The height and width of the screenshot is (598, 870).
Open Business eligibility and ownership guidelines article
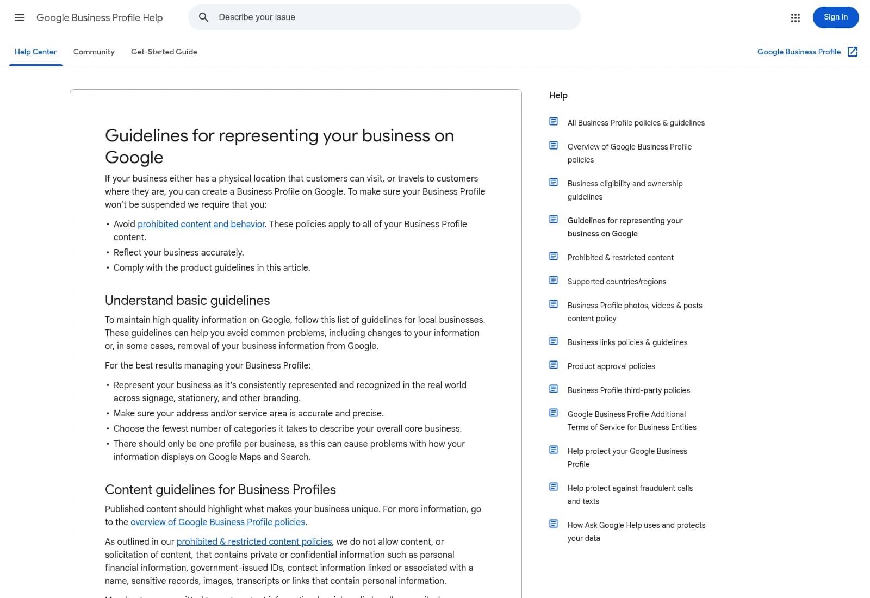[x=625, y=190]
